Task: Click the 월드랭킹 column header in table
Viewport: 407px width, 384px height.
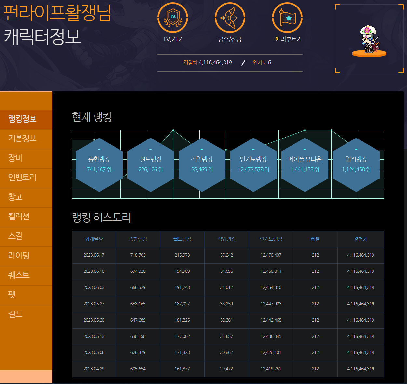Action: click(182, 239)
